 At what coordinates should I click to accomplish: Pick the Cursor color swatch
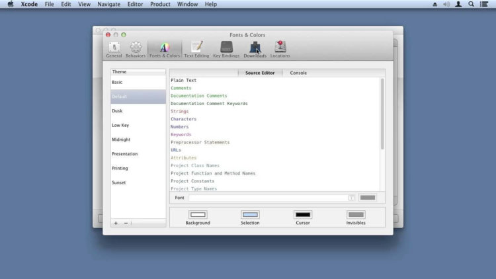tap(303, 215)
